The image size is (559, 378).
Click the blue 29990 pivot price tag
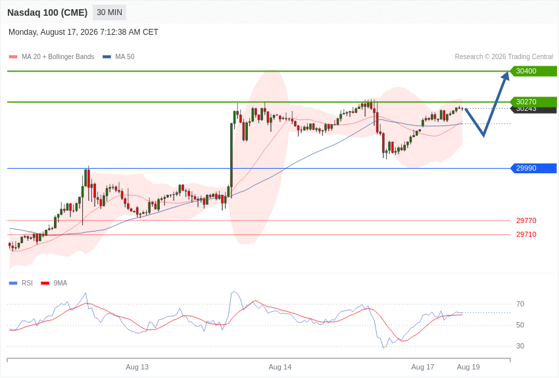533,168
